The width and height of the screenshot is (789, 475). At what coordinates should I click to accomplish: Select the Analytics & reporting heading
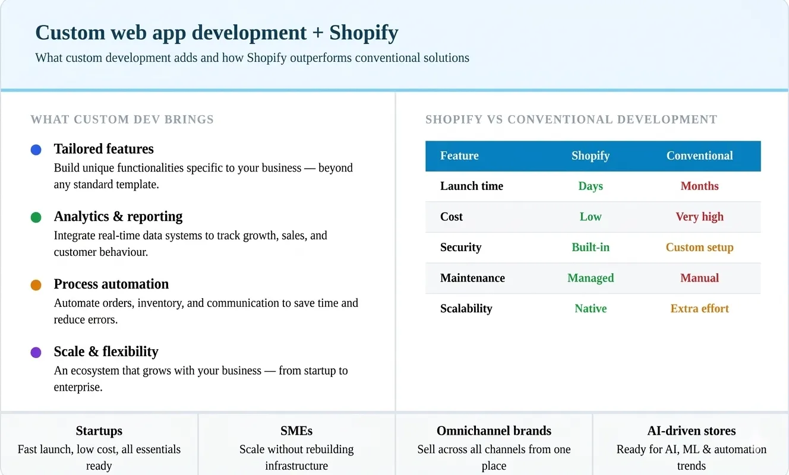(118, 217)
